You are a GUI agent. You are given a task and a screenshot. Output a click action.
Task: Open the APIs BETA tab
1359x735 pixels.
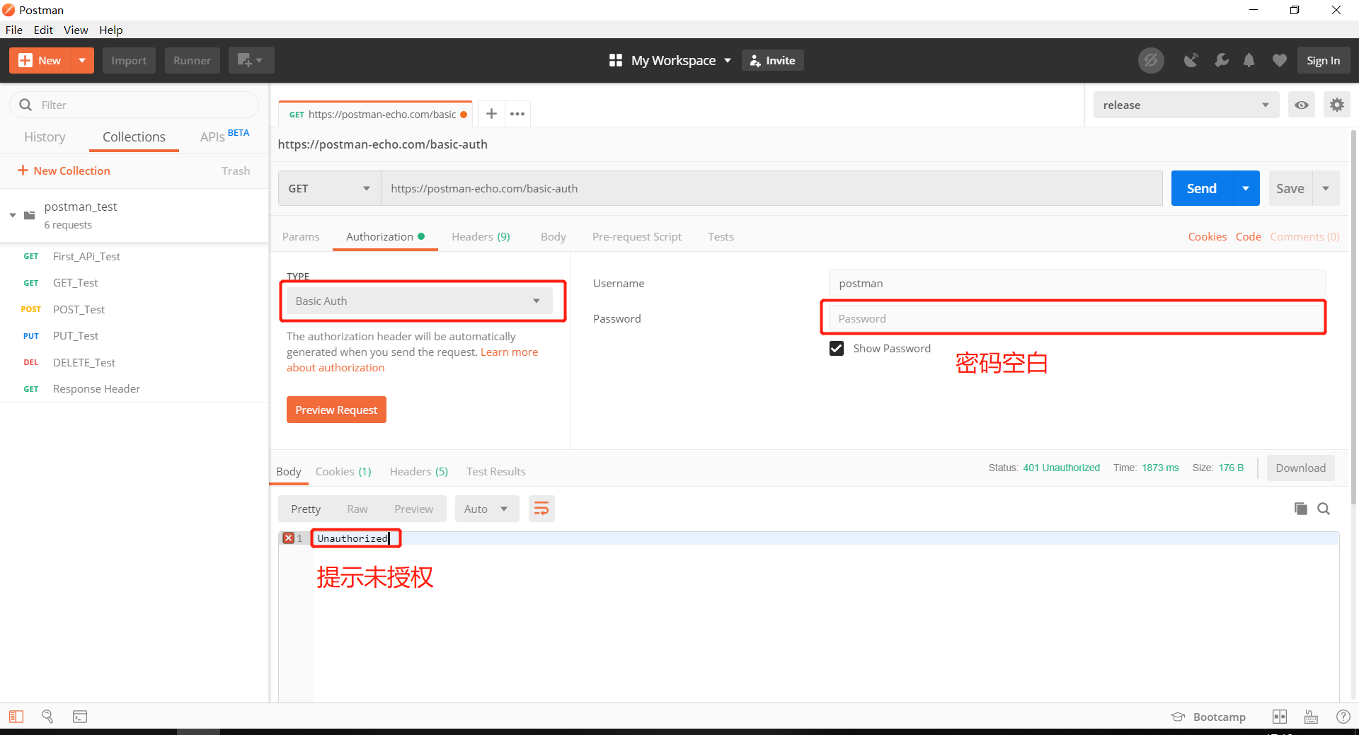pyautogui.click(x=224, y=136)
